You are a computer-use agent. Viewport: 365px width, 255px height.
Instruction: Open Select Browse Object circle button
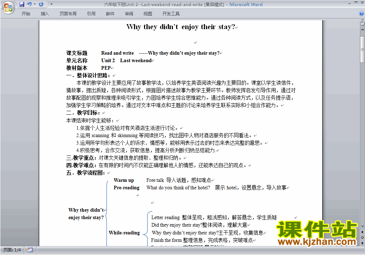click(x=362, y=237)
